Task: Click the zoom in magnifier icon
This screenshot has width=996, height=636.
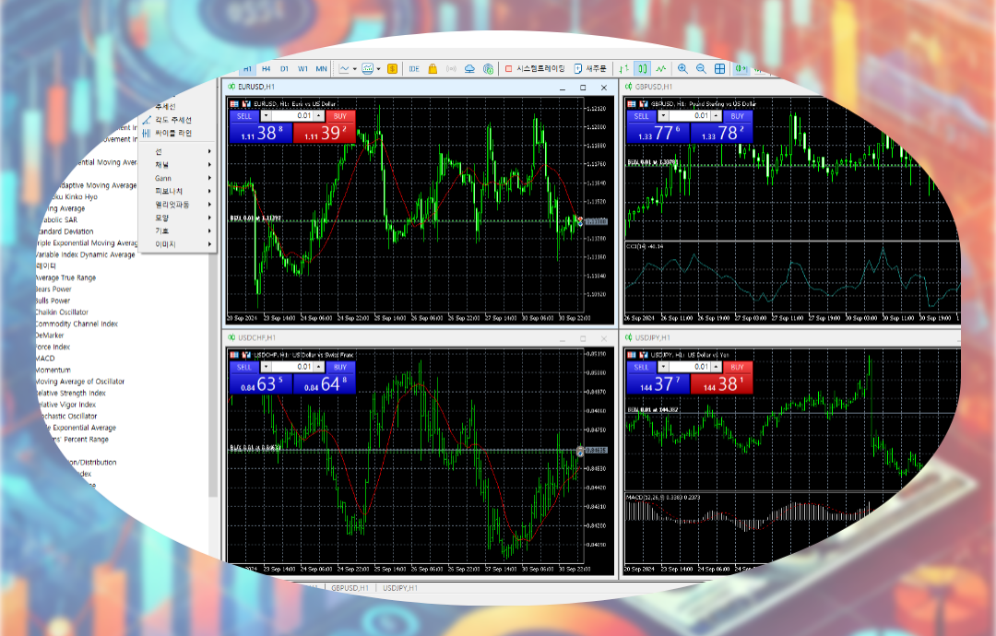Action: (x=682, y=68)
